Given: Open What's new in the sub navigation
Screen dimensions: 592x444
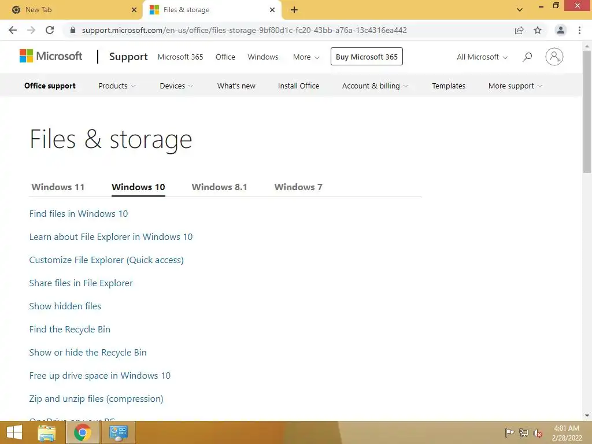Looking at the screenshot, I should 236,86.
